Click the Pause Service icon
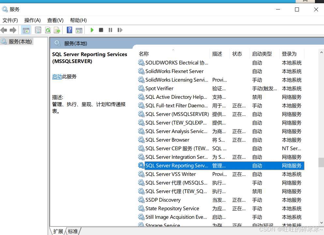 [110, 30]
